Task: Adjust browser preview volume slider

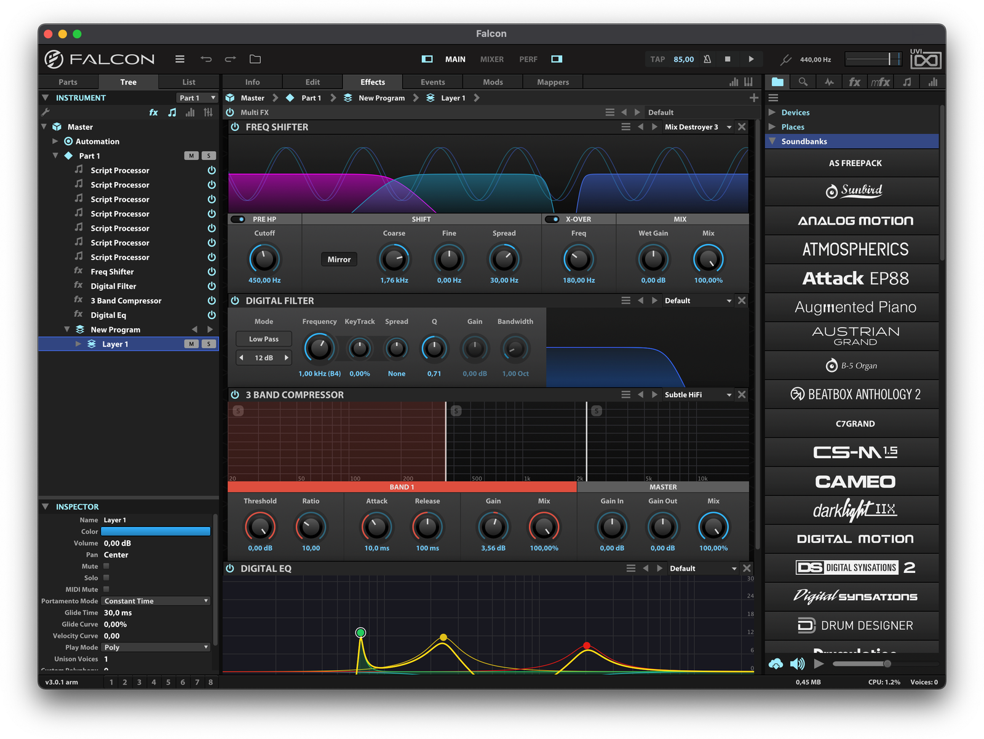Action: coord(861,663)
